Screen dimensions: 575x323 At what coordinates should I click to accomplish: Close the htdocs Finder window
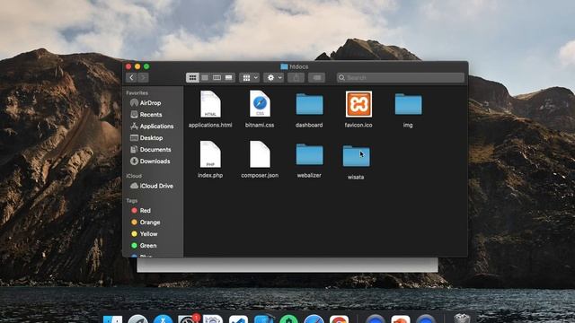tap(128, 66)
